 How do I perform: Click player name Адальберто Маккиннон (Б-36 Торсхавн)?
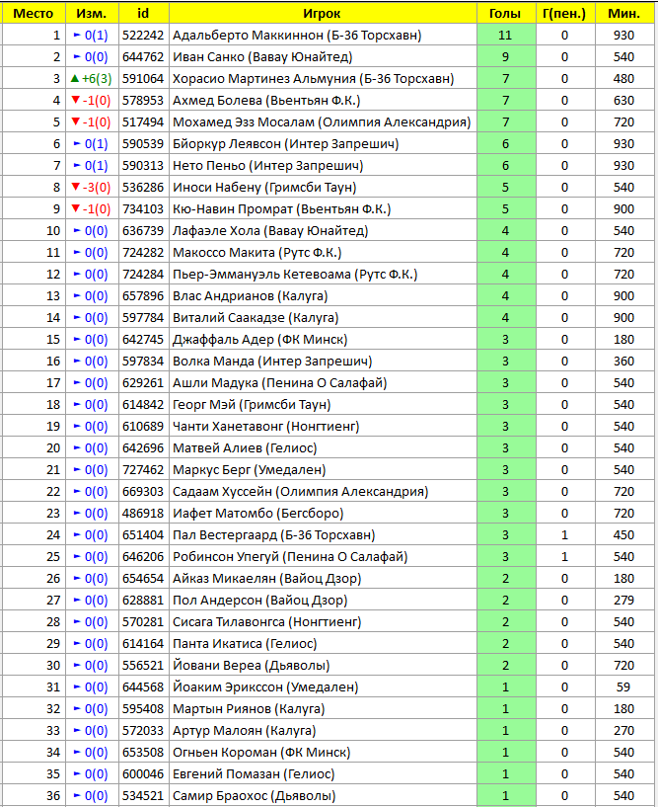click(x=297, y=36)
